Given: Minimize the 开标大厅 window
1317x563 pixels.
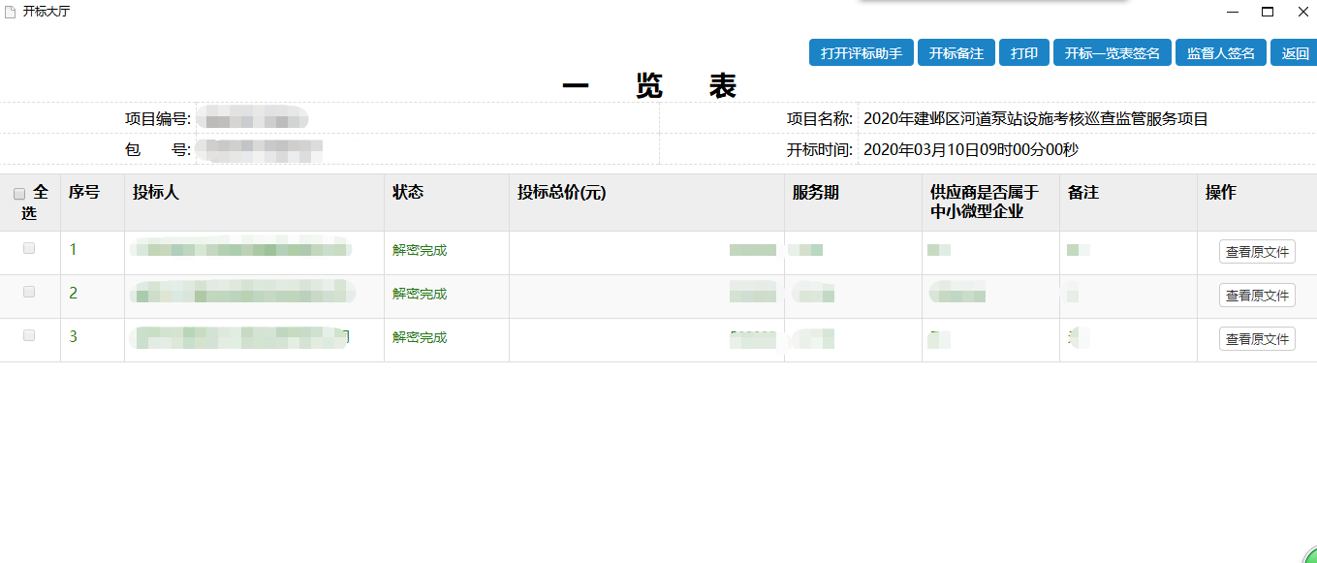Looking at the screenshot, I should click(1233, 12).
